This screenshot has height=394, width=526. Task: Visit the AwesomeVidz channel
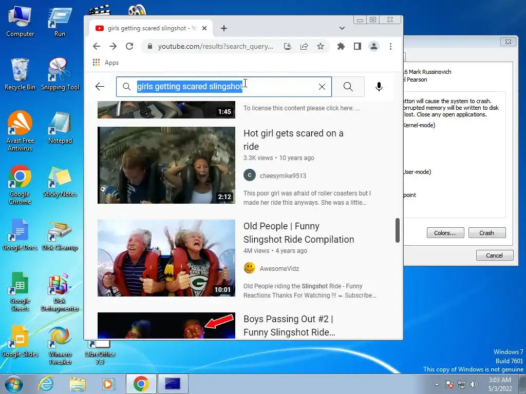279,268
